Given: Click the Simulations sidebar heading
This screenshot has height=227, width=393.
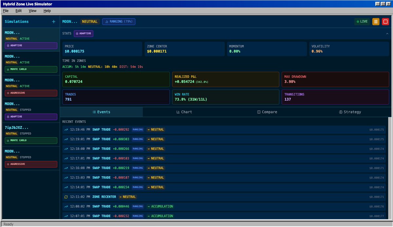Looking at the screenshot, I should 17,22.
